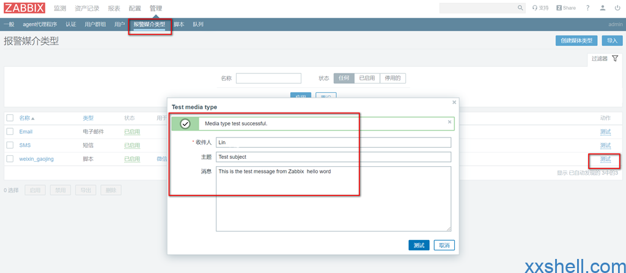Click the Zabbix logo
Screen dimensions: 626x273
(24, 8)
